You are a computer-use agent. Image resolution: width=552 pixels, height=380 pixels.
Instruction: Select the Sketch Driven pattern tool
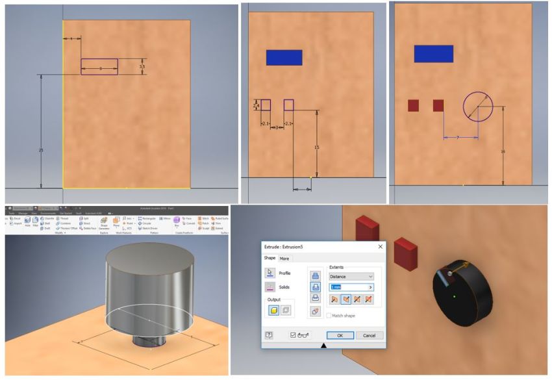(148, 228)
